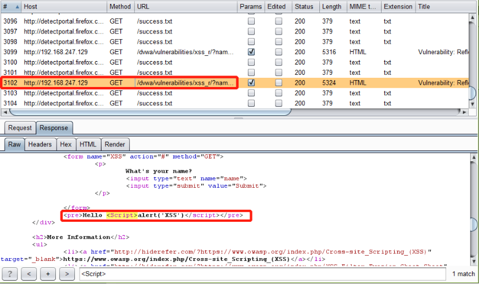Screen dimensions: 479x284
Task: Click 'What's your name?' text in response
Action: click(x=159, y=171)
